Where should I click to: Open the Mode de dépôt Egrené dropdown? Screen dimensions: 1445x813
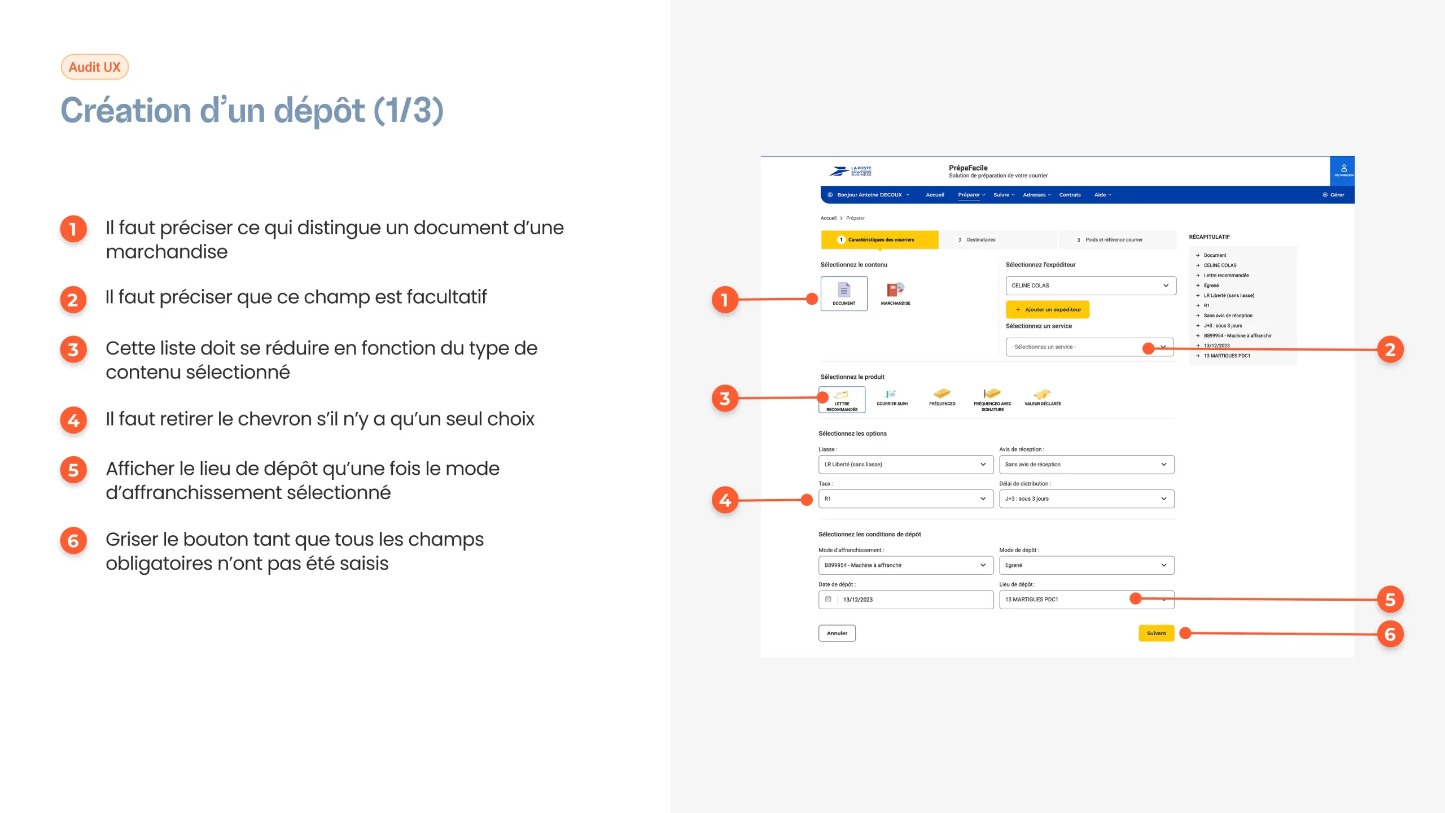[x=1086, y=565]
